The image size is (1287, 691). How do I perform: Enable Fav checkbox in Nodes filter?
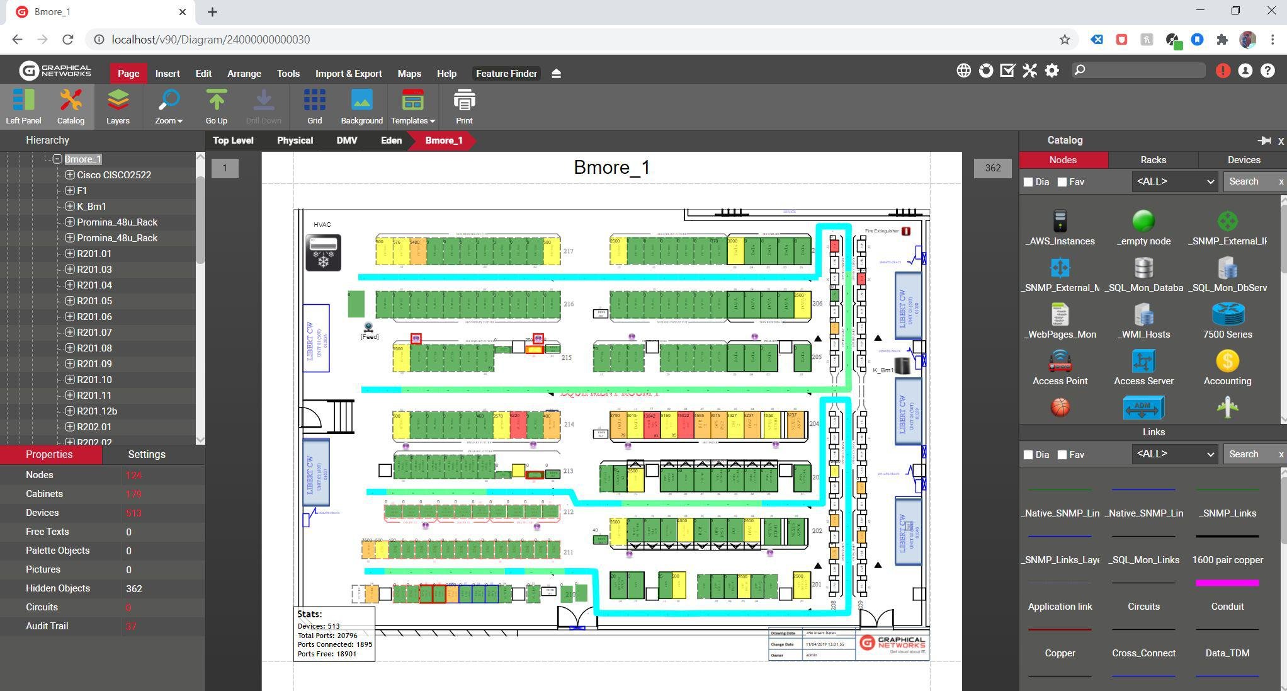tap(1062, 182)
